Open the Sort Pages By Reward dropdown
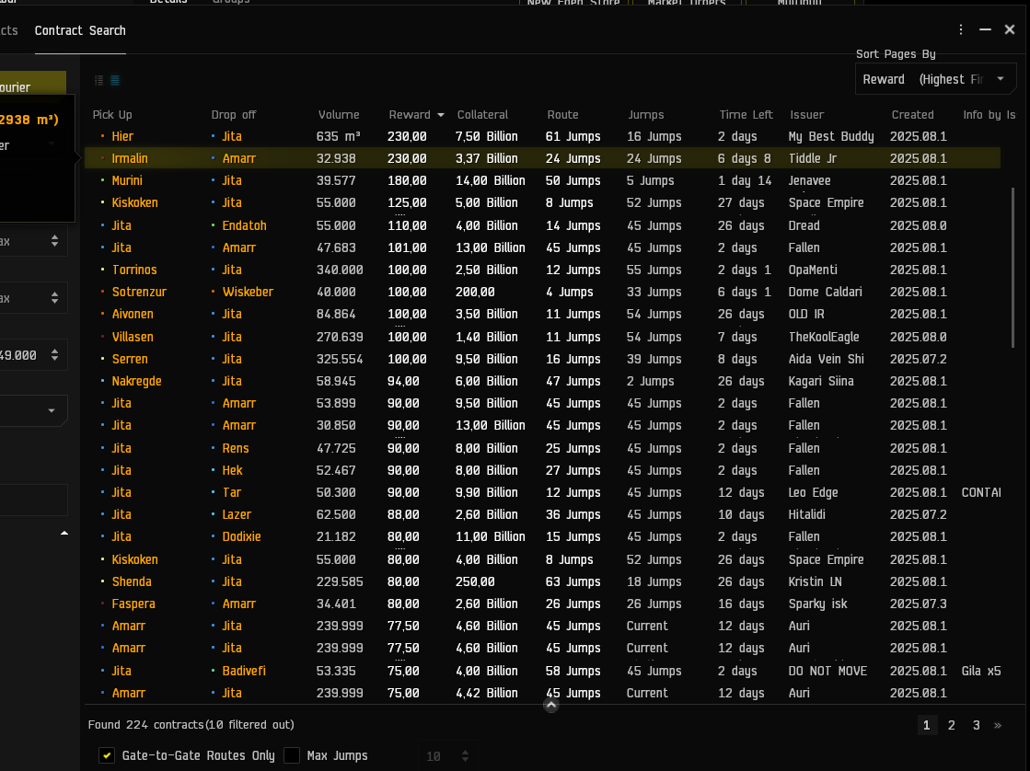The width and height of the screenshot is (1030, 771). pos(935,79)
